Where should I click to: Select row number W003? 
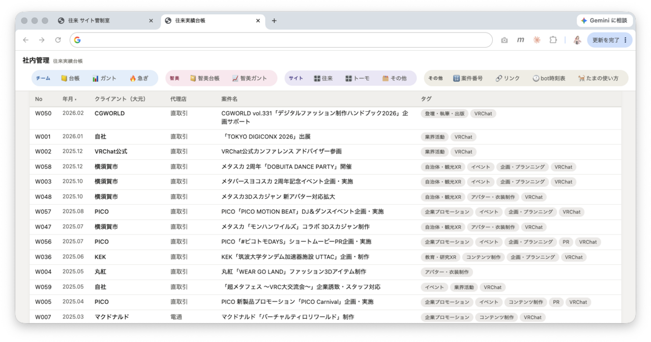[x=43, y=182]
